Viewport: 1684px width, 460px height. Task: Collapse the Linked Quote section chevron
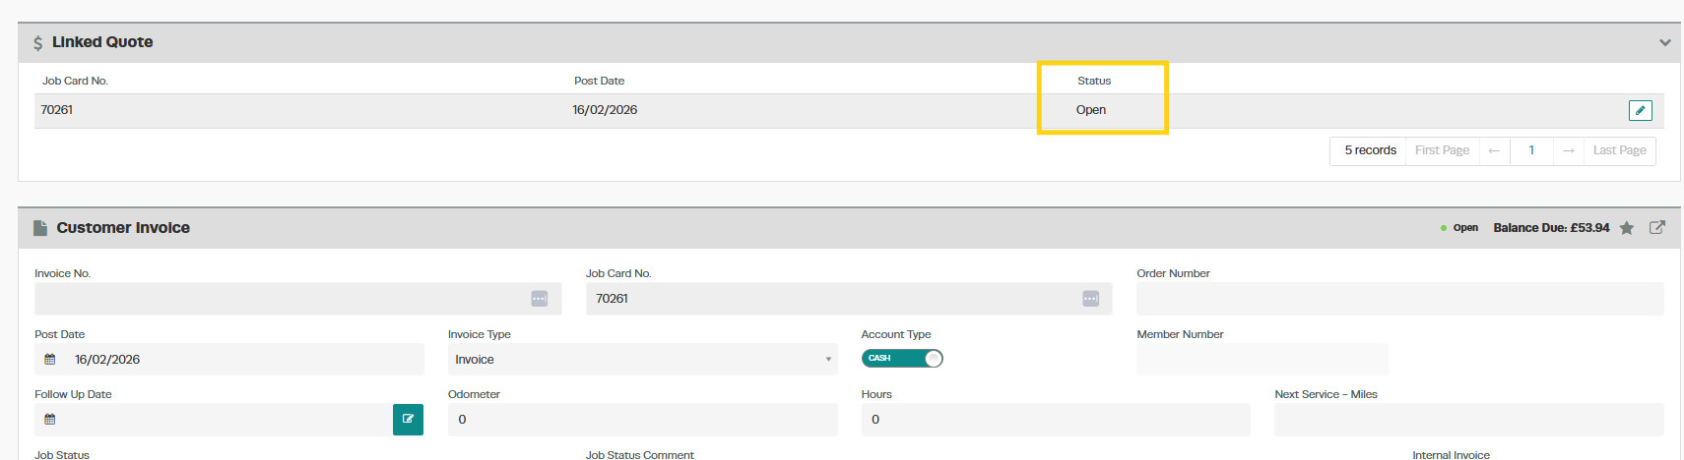click(x=1664, y=42)
